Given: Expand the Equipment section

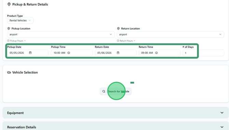Looking at the screenshot, I should point(116,113).
